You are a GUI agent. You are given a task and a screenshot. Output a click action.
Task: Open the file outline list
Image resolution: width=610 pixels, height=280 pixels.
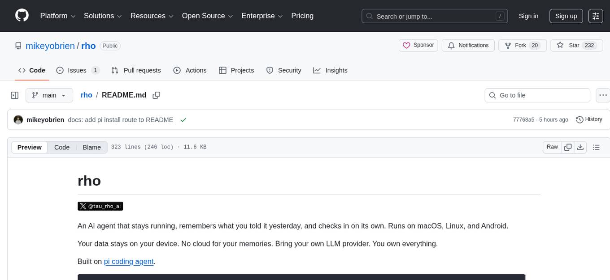click(x=597, y=147)
